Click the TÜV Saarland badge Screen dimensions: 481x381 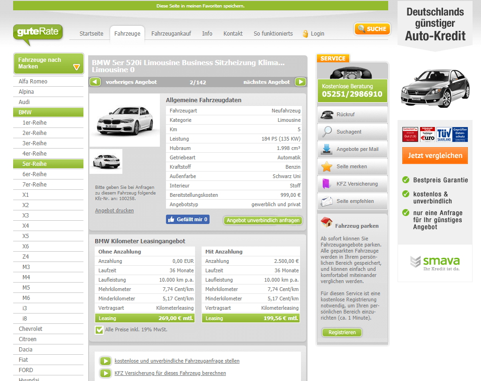(x=444, y=134)
